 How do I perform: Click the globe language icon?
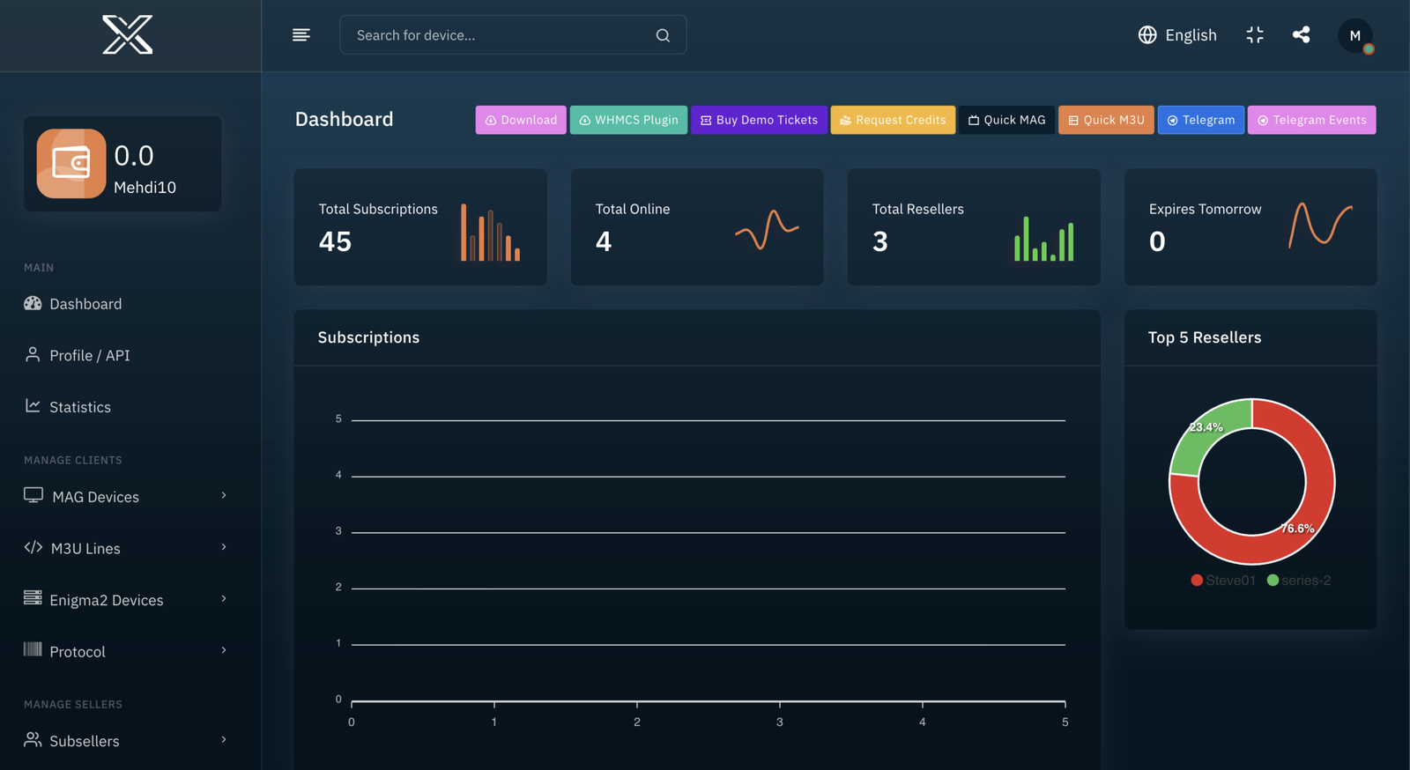(1147, 35)
